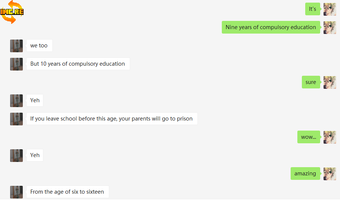Click the IMC.RE logo icon
The height and width of the screenshot is (200, 340).
(12, 12)
